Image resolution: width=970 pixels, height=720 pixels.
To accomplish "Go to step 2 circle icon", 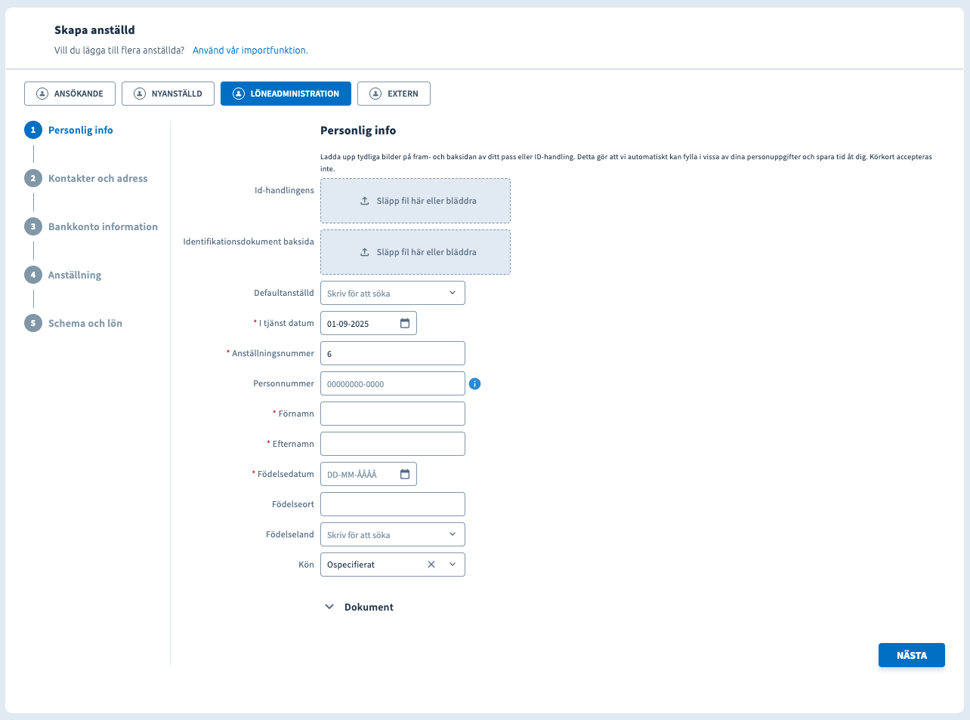I will click(33, 178).
